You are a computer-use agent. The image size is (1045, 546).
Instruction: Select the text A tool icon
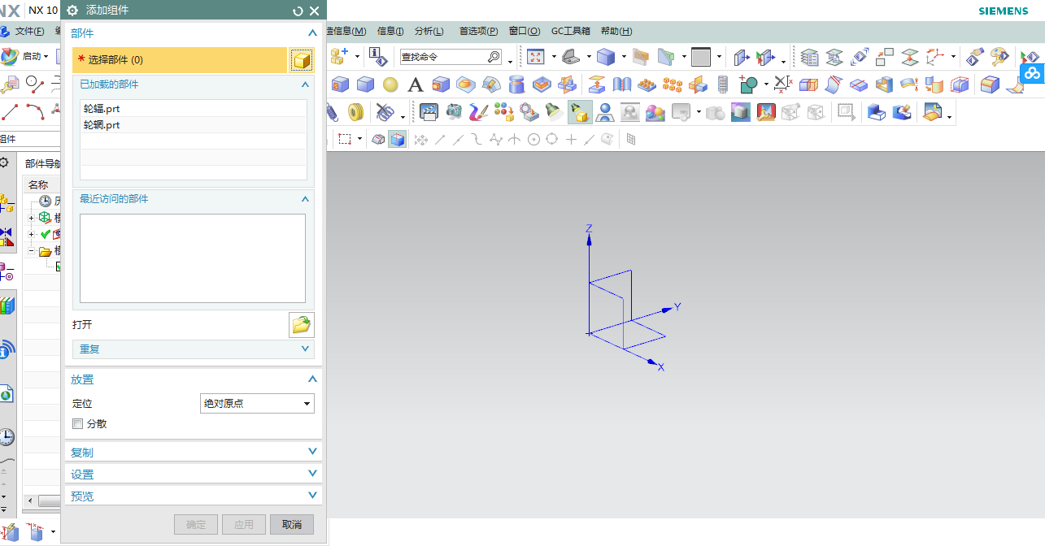click(x=416, y=84)
